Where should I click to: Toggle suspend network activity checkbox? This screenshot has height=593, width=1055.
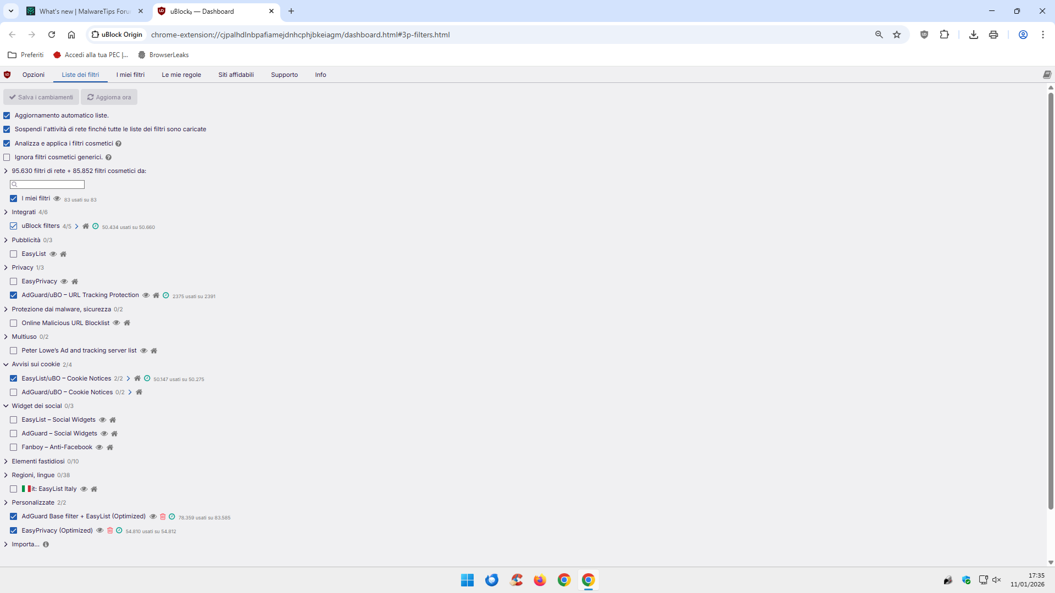point(7,130)
